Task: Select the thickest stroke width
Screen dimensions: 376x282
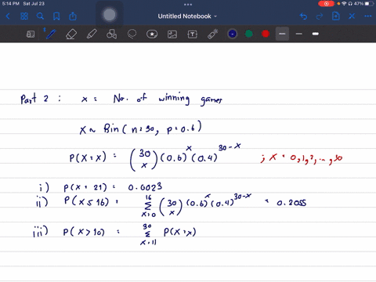Action: [x=316, y=34]
